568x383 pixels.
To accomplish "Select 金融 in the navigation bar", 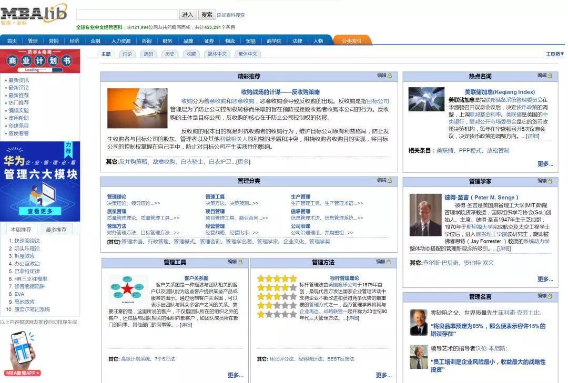I will click(x=95, y=41).
